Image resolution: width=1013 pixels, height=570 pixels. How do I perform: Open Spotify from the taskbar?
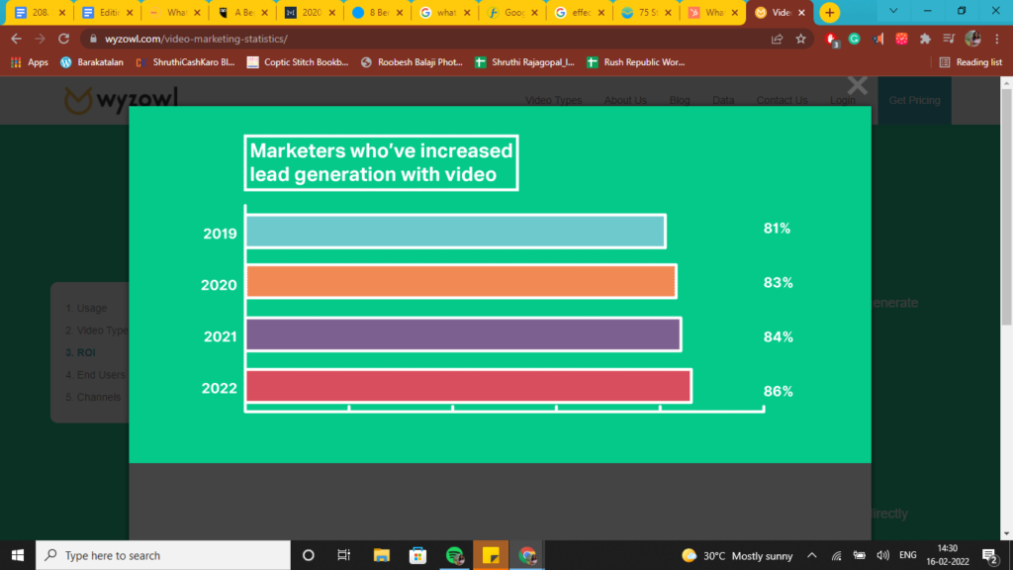[454, 555]
